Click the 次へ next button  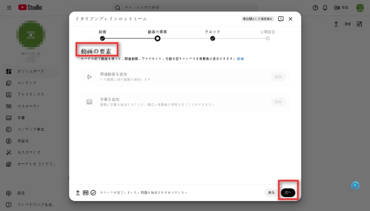[288, 193]
